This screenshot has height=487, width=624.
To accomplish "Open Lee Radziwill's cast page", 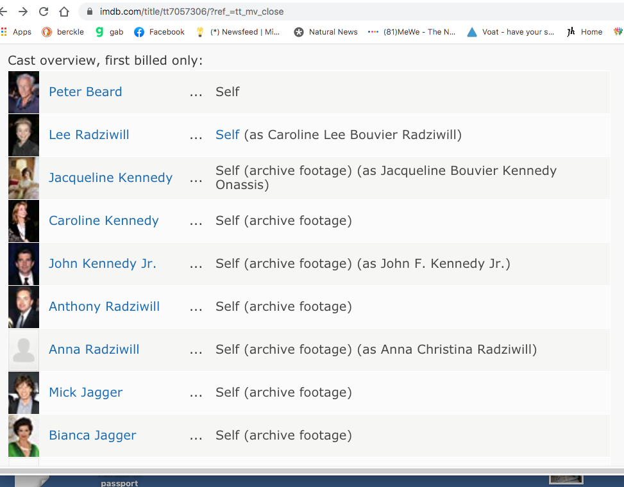I will 89,135.
